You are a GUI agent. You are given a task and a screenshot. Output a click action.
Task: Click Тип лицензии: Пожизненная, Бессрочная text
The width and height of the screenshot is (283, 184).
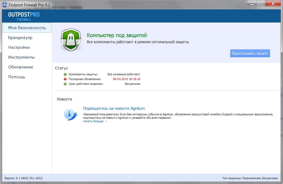click(250, 178)
